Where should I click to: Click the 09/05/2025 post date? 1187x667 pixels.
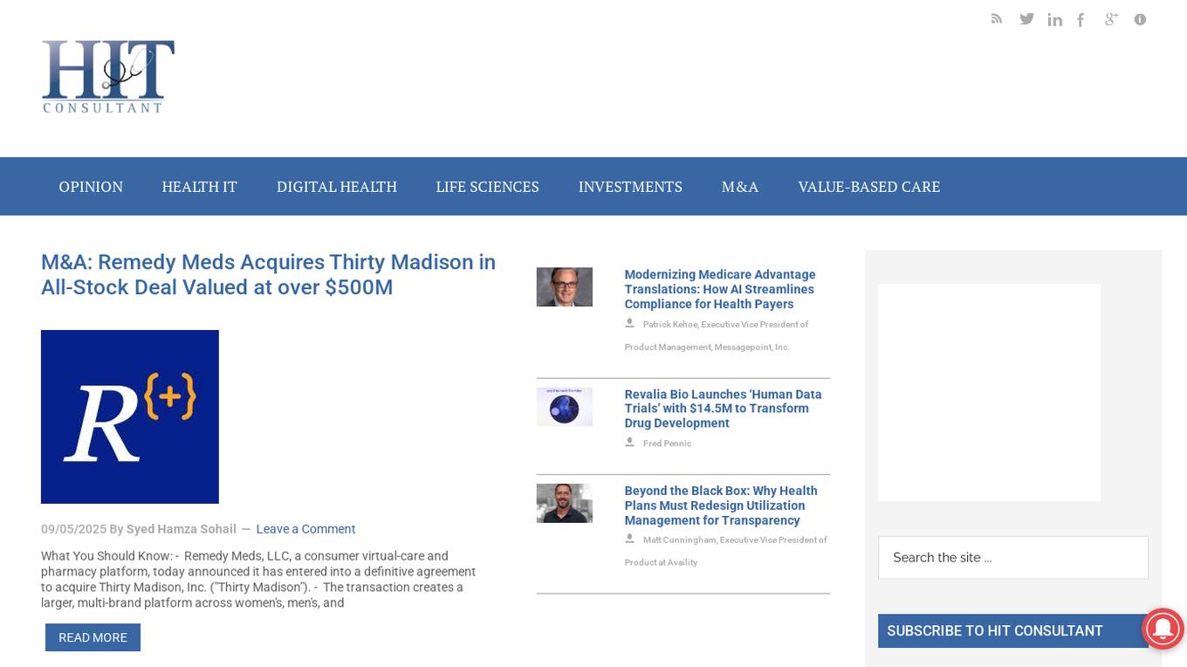(73, 529)
